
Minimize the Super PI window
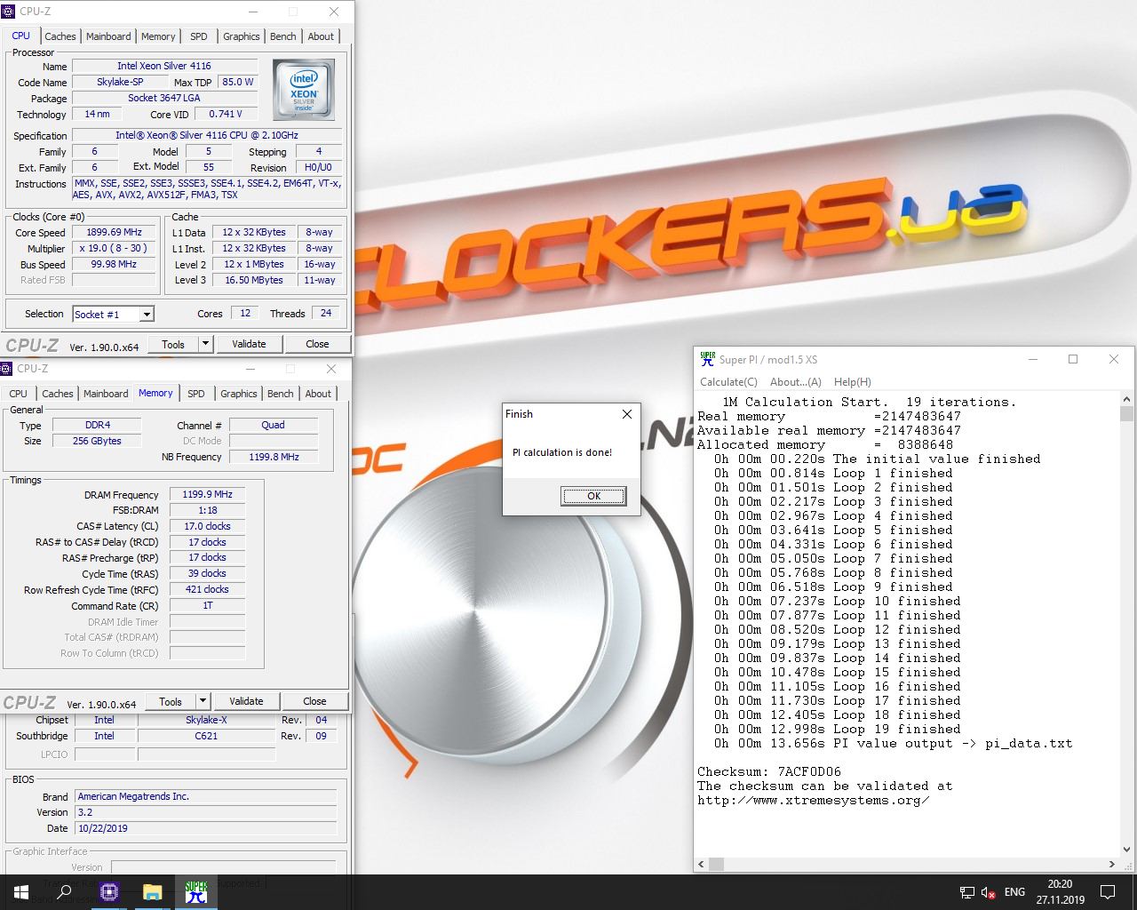coord(1033,359)
